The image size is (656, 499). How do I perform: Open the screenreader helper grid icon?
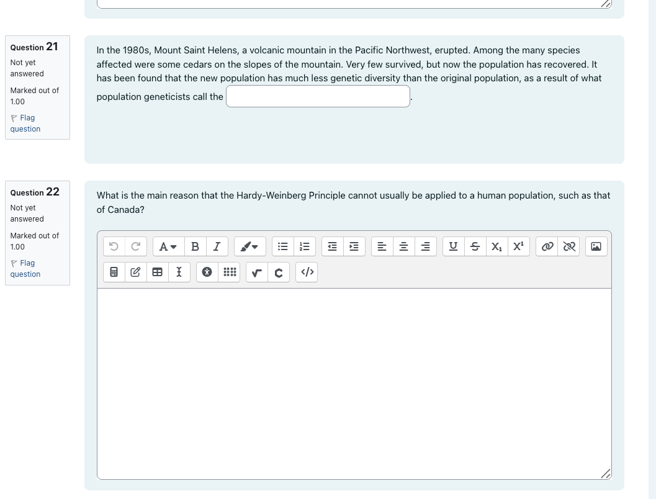tap(229, 272)
